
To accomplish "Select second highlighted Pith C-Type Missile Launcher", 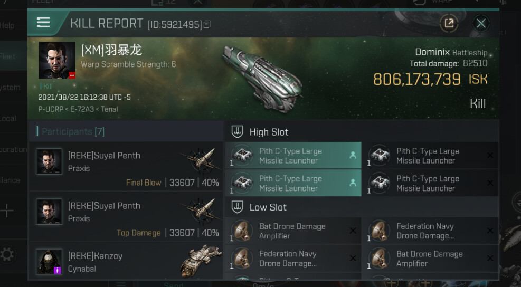I will click(x=293, y=183).
